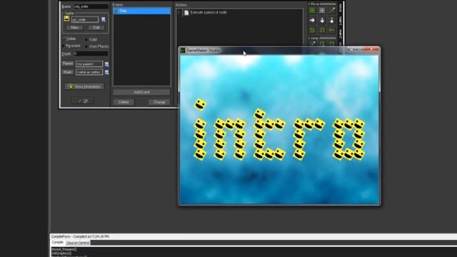Select the Jump to Position action icon
Image resolution: width=457 pixels, height=257 pixels.
312,44
